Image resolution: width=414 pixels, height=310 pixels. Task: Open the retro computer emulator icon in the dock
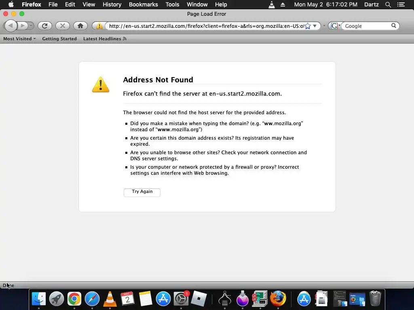click(x=260, y=299)
